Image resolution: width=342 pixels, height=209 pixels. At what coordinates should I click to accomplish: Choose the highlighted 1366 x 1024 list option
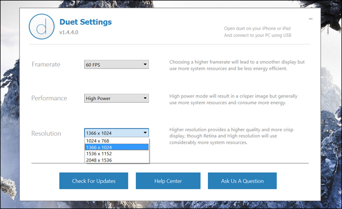click(x=117, y=147)
